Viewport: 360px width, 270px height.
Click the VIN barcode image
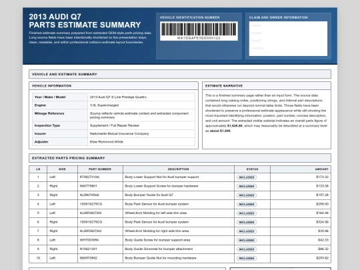199,29
